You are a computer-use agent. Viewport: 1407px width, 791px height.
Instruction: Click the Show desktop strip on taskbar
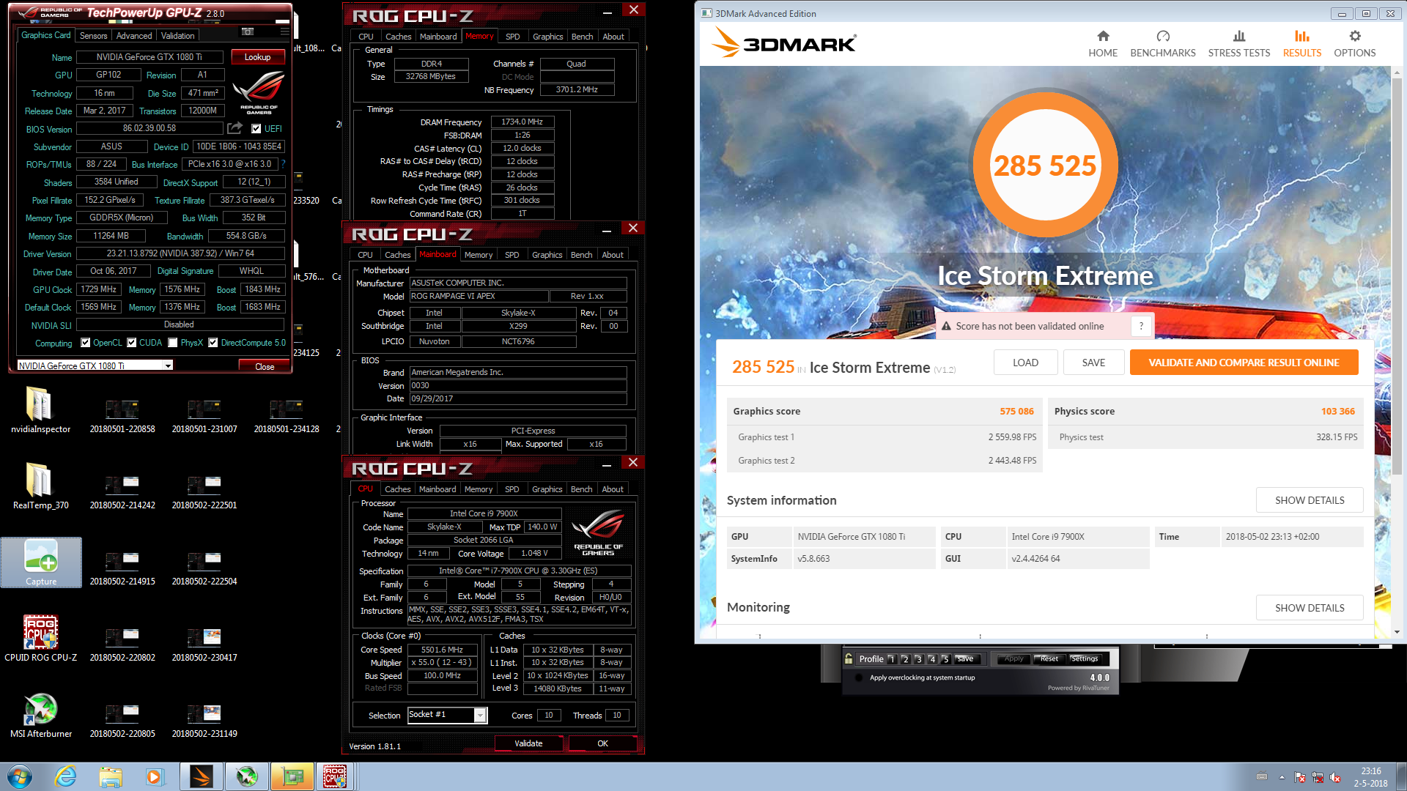pos(1402,776)
